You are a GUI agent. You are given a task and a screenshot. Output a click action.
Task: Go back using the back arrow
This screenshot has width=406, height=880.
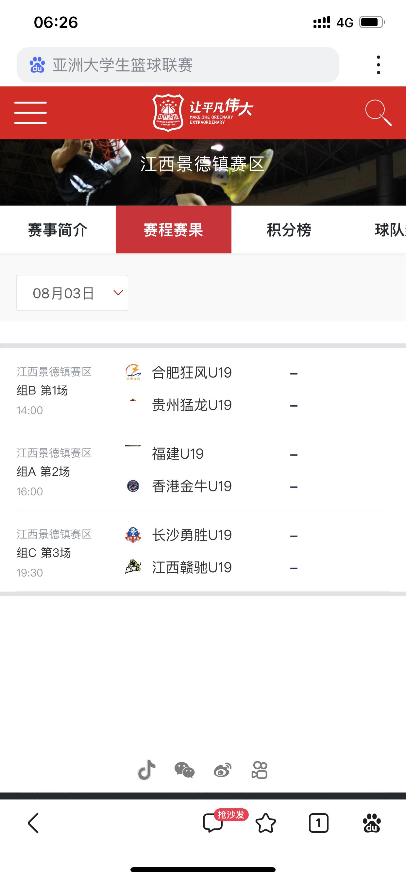pyautogui.click(x=33, y=823)
